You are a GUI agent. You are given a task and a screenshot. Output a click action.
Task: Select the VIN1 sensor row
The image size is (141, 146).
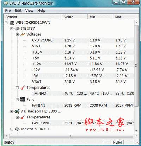coord(83,46)
